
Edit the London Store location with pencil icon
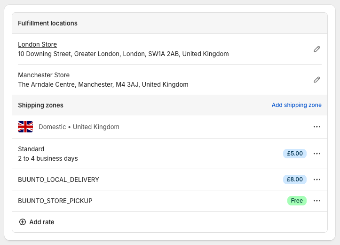tap(317, 49)
